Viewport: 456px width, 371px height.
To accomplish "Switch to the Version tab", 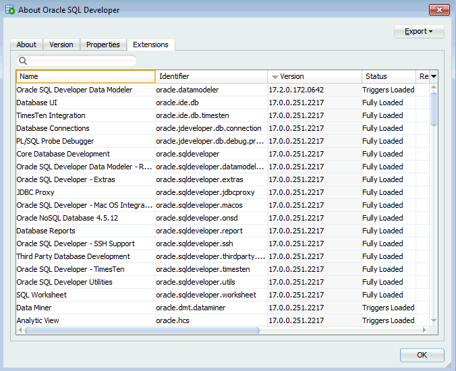I will click(x=61, y=45).
